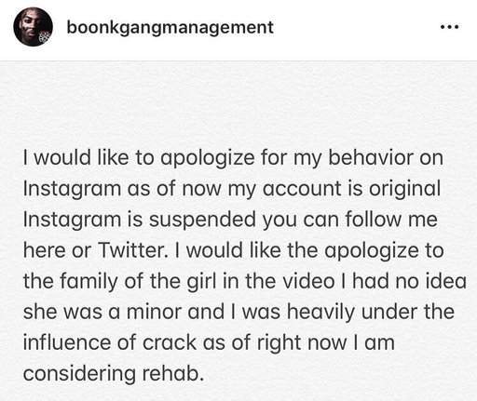Open boonkgangmanagement profile picture
Image resolution: width=477 pixels, height=401 pixels.
point(33,27)
